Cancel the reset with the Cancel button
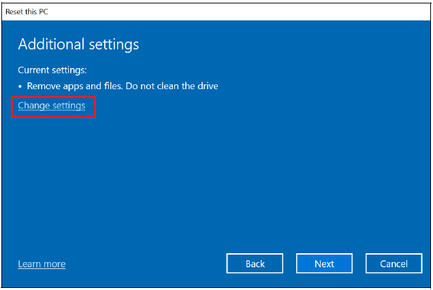 (x=394, y=263)
